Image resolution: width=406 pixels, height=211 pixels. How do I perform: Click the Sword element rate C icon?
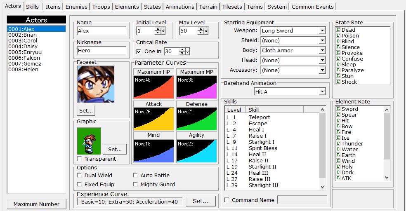pyautogui.click(x=338, y=109)
